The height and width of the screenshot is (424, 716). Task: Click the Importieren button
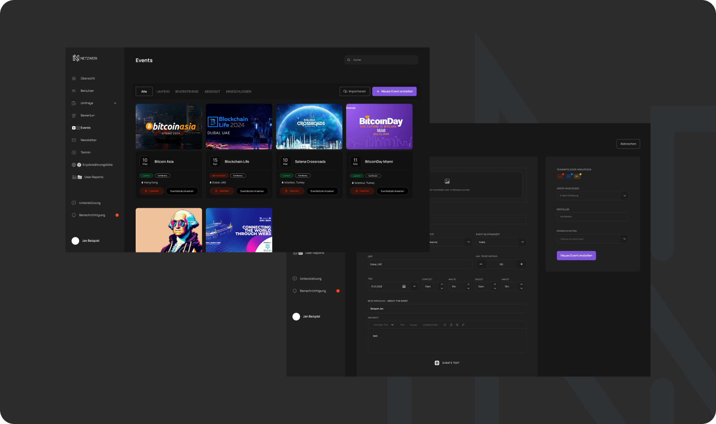355,91
